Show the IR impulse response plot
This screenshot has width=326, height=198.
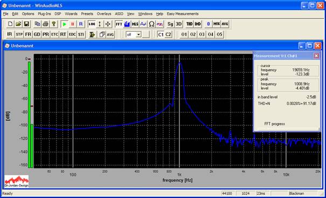click(10, 34)
